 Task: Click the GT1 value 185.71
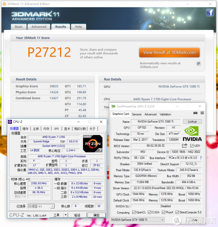(x=81, y=86)
